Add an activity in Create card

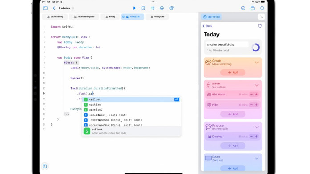coord(233,72)
